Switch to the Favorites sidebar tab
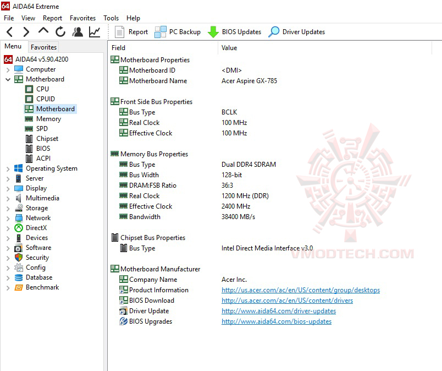This screenshot has height=371, width=442. (x=43, y=47)
